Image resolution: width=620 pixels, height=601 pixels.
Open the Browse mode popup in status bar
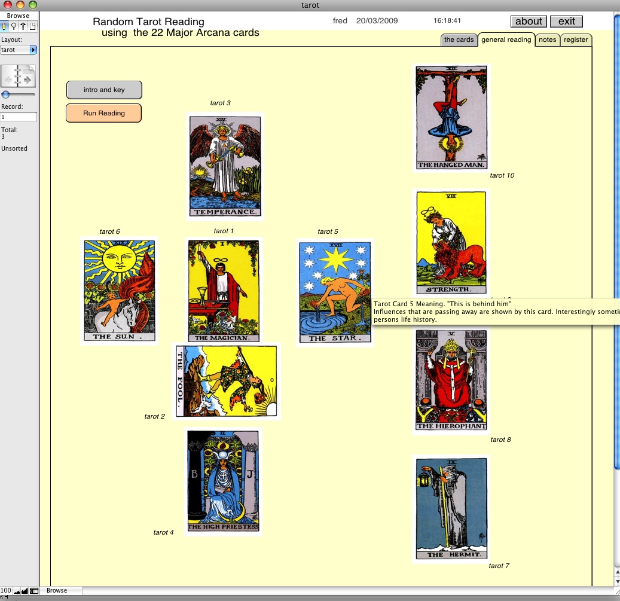(x=62, y=590)
